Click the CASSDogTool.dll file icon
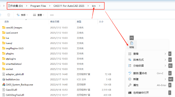 4,95
